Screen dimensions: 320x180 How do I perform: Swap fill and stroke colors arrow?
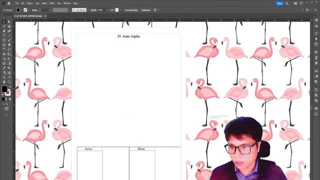coord(10,87)
